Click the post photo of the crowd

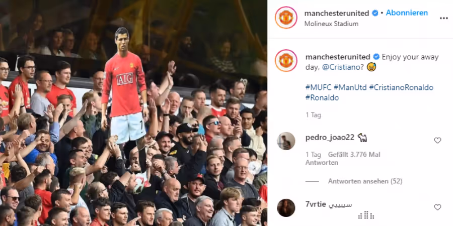(x=133, y=113)
